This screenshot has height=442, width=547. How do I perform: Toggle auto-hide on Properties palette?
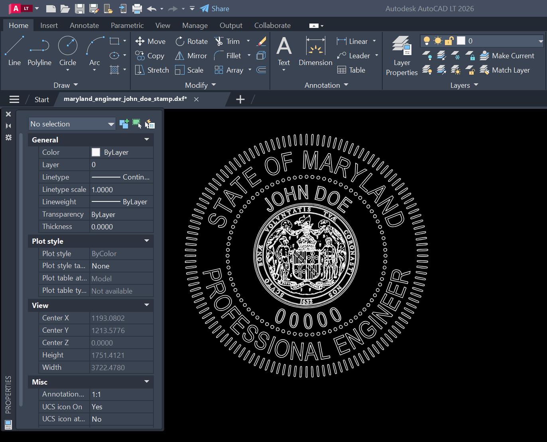(8, 126)
